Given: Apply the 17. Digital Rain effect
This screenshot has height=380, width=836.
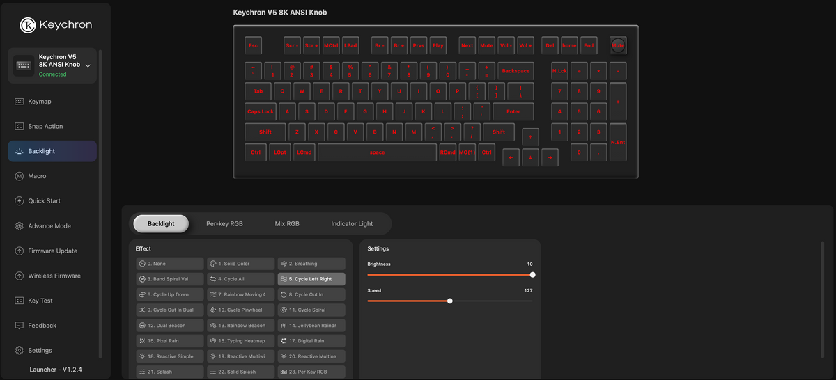Looking at the screenshot, I should (311, 341).
